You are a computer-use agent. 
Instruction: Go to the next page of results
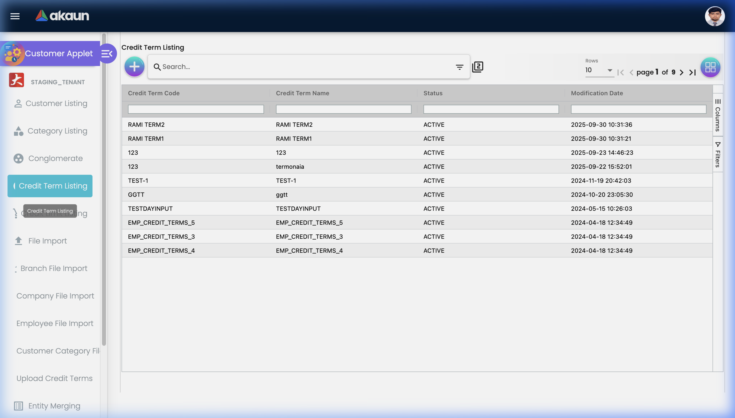pyautogui.click(x=681, y=72)
